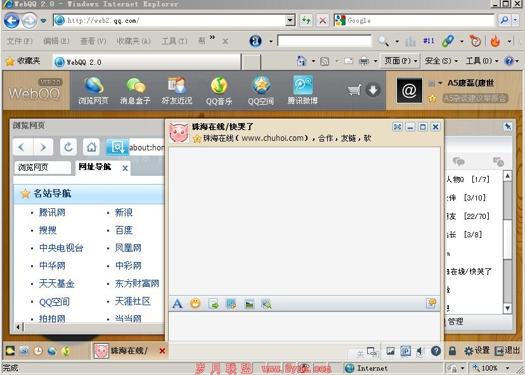Click the black @ profile avatar
Viewport: 525px width, 375px height.
409,90
